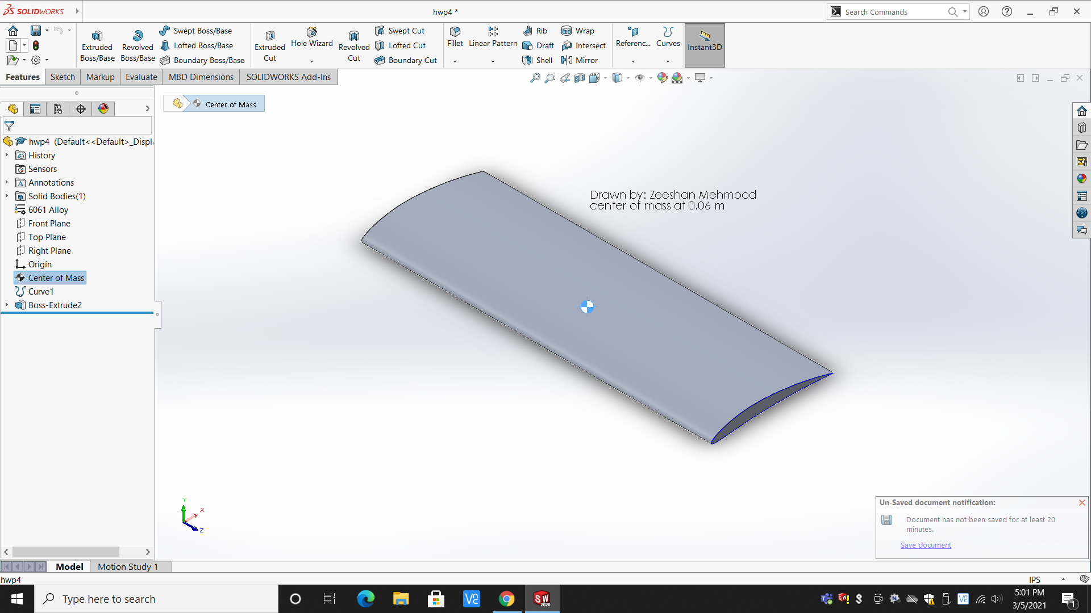Click the Lofted Cut tool

(x=401, y=45)
